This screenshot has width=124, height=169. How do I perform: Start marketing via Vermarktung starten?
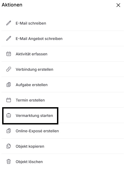(63, 116)
